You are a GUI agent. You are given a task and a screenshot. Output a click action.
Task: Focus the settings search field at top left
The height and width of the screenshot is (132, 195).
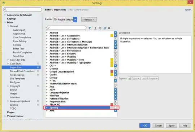click(23, 10)
